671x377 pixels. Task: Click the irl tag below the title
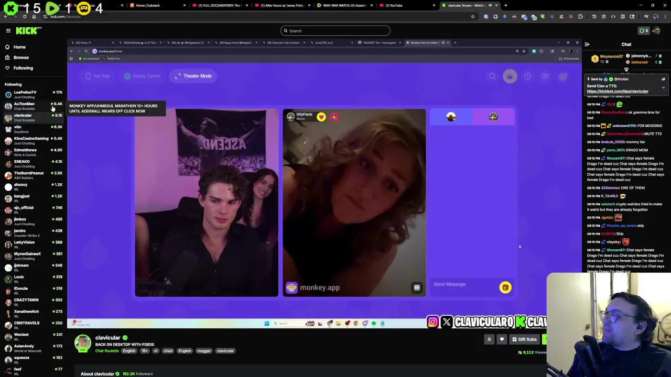pos(156,351)
